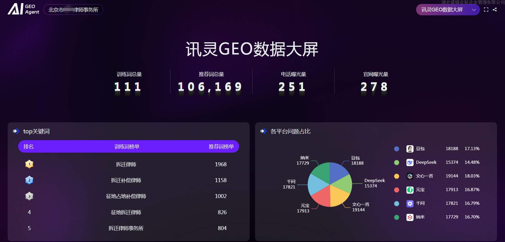Image resolution: width=505 pixels, height=242 pixels.
Task: Select the 拆迁补偿律师 keyword row
Action: coord(129,180)
